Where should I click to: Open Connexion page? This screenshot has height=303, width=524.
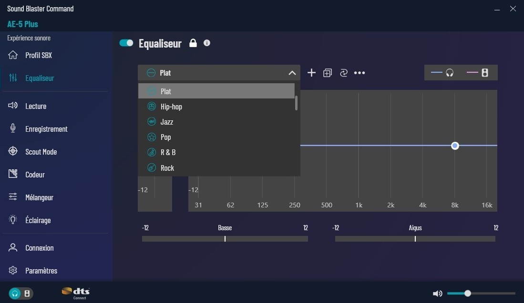[x=55, y=248]
